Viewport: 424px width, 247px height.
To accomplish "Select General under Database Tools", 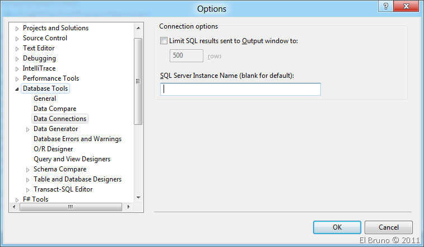I will click(45, 99).
